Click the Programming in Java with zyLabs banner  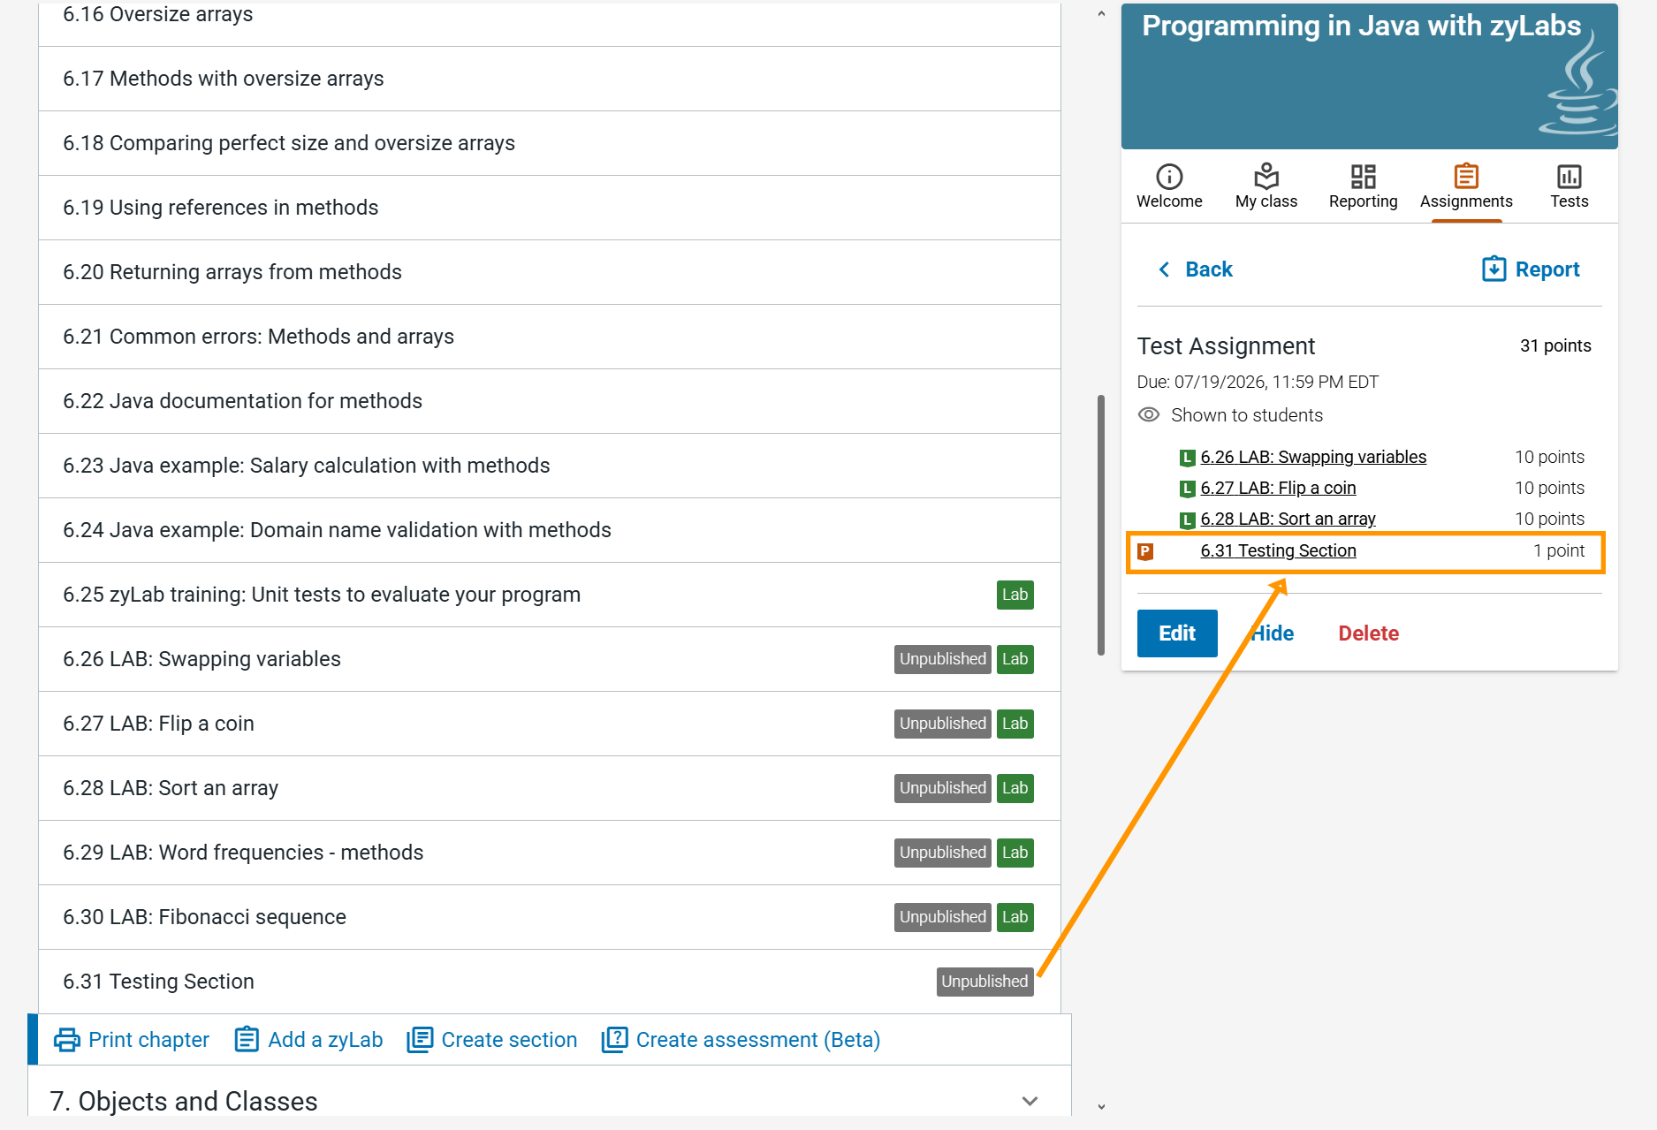[1369, 76]
